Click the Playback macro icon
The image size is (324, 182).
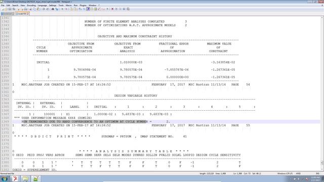120,9
